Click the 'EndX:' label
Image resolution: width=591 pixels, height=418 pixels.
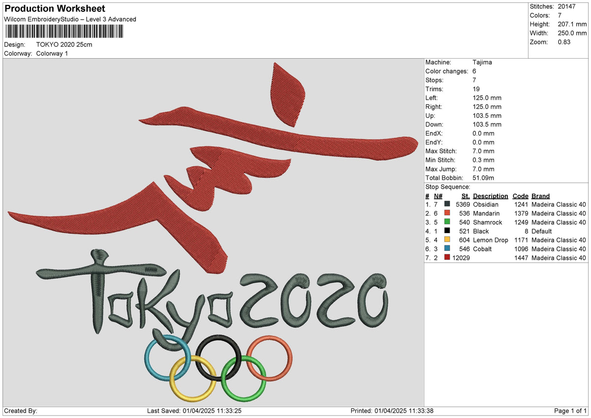tap(434, 133)
